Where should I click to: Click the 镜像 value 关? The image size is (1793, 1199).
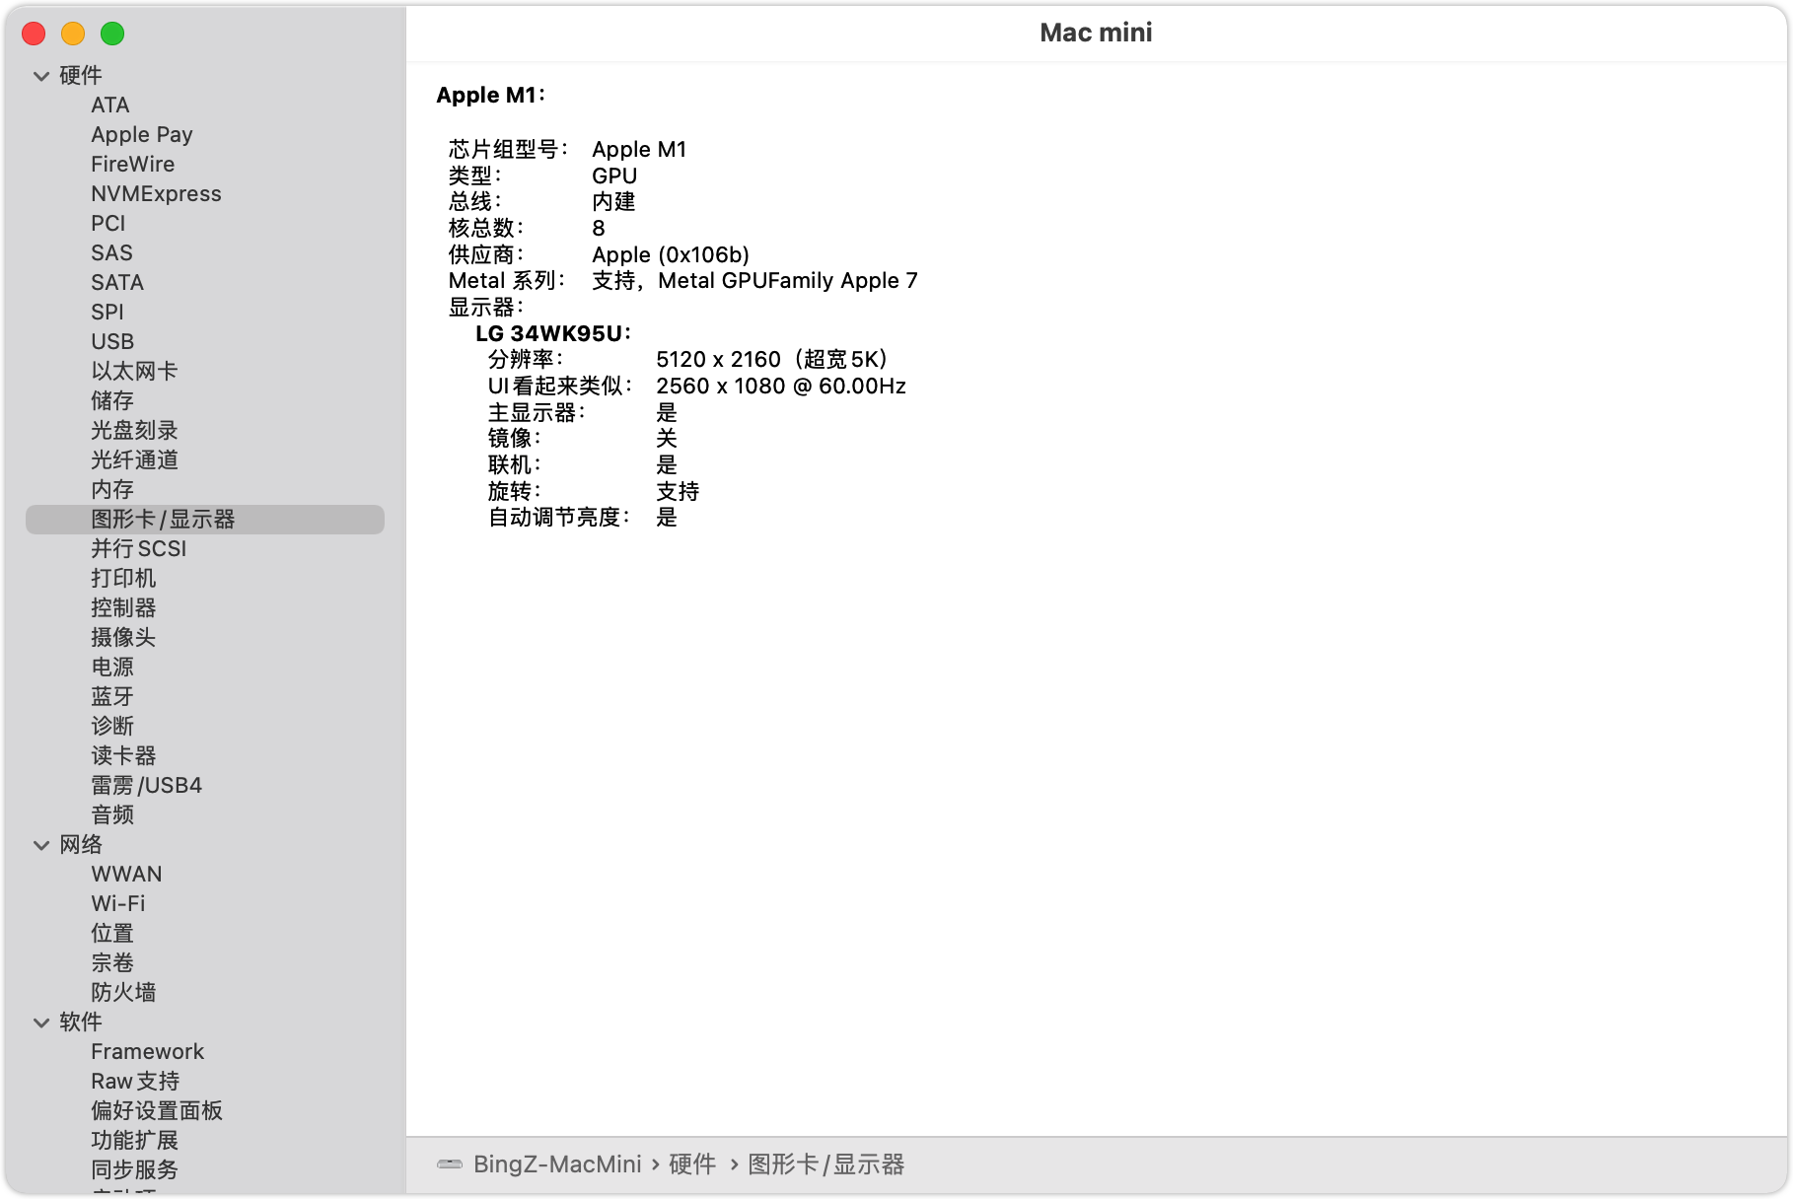pos(667,439)
